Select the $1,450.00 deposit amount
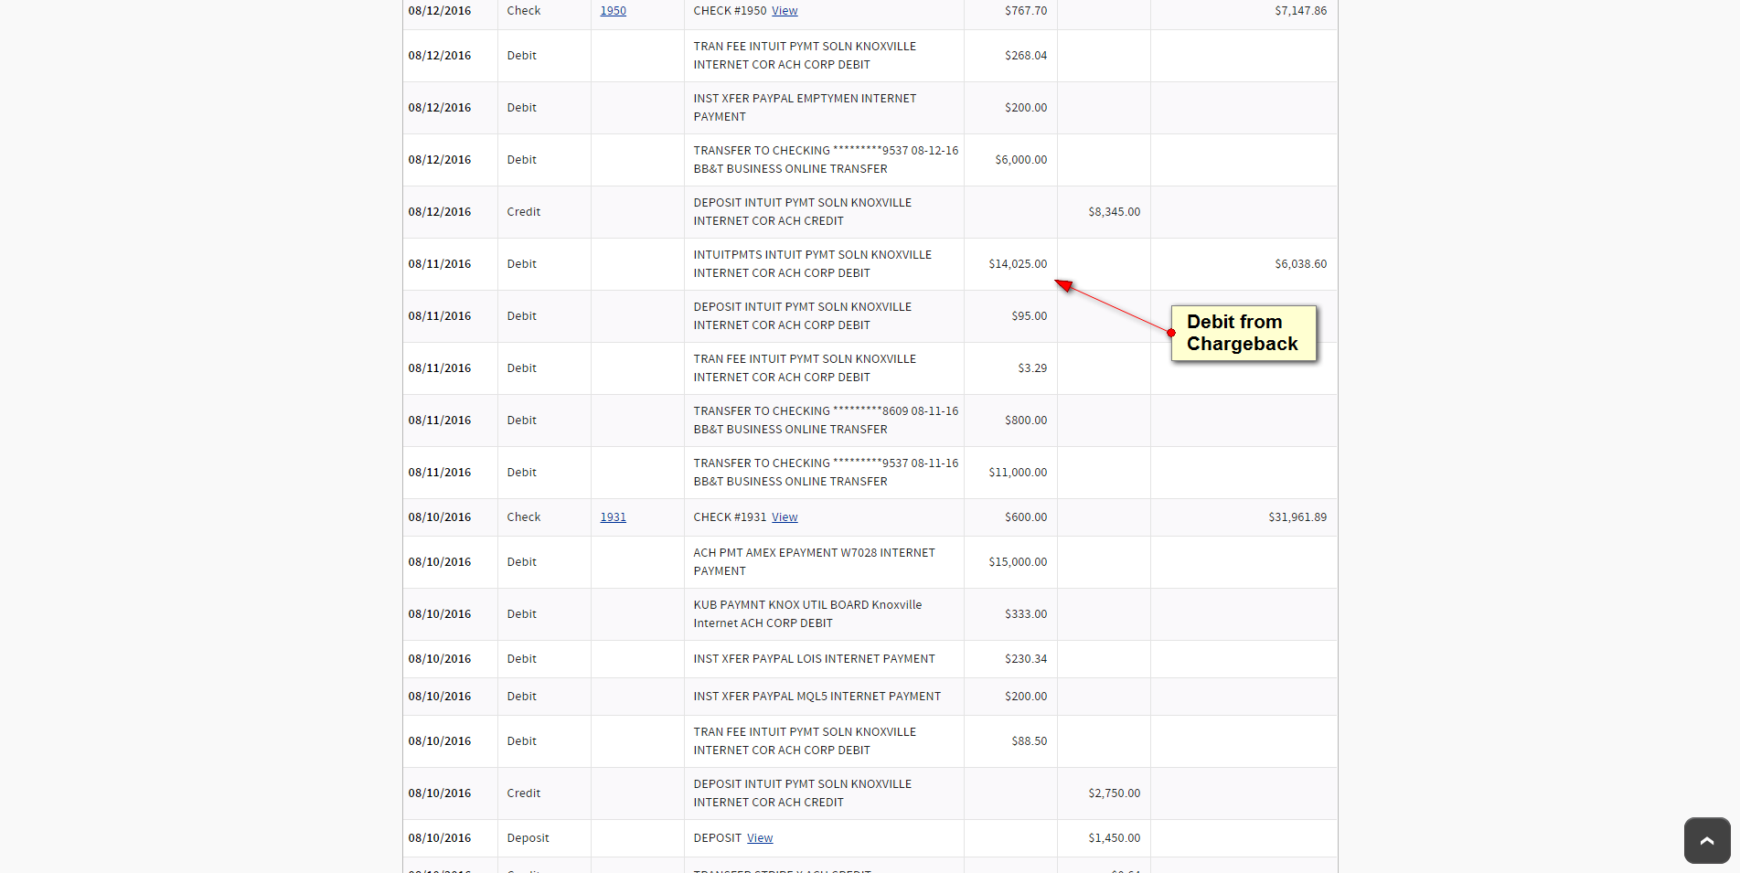Screen dimensions: 1740x873 click(1114, 838)
